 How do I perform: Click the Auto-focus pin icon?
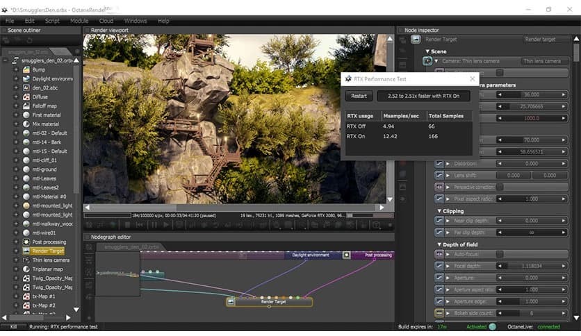[x=439, y=254]
